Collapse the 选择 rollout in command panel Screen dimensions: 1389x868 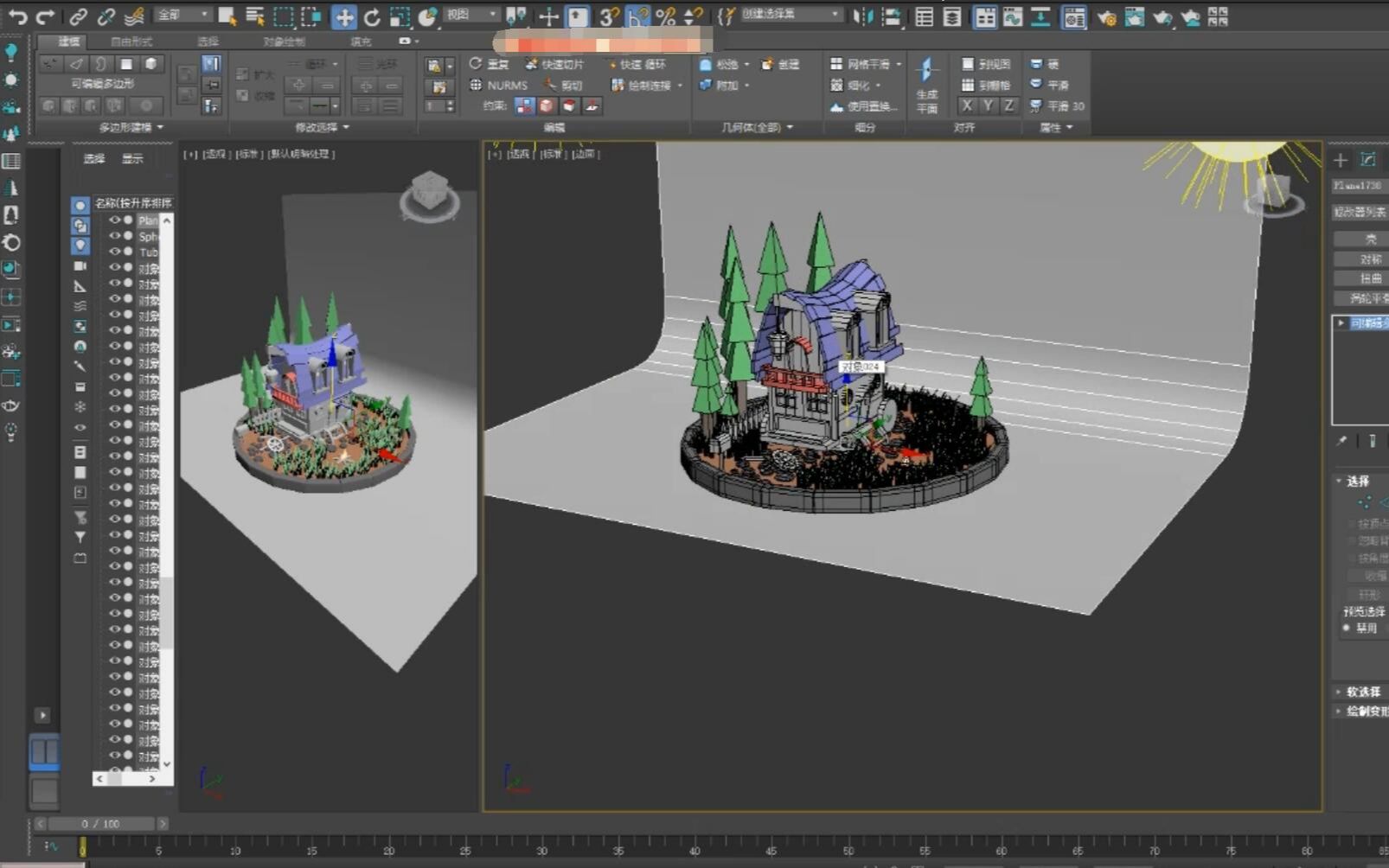pos(1353,481)
